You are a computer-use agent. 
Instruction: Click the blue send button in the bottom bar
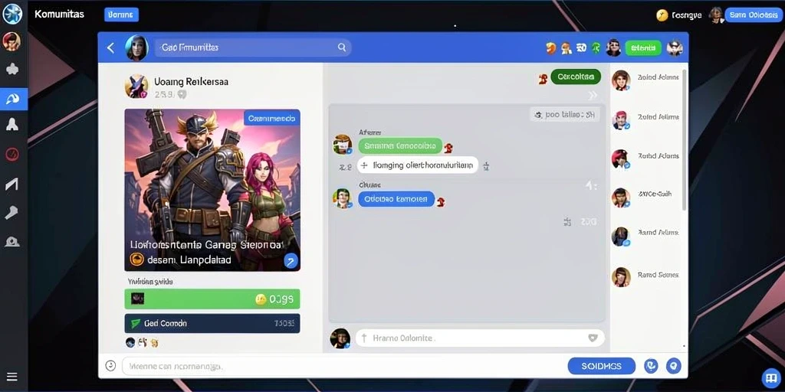pos(601,366)
